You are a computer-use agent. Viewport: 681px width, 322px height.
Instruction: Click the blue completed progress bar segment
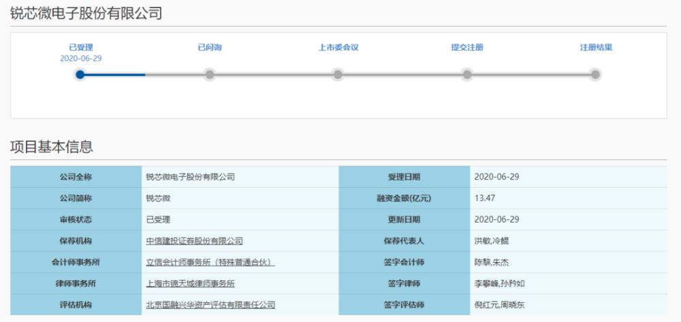[114, 74]
